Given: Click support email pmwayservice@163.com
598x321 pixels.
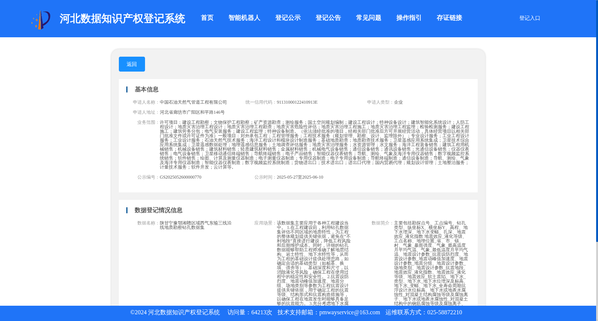Looking at the screenshot, I should [x=349, y=312].
